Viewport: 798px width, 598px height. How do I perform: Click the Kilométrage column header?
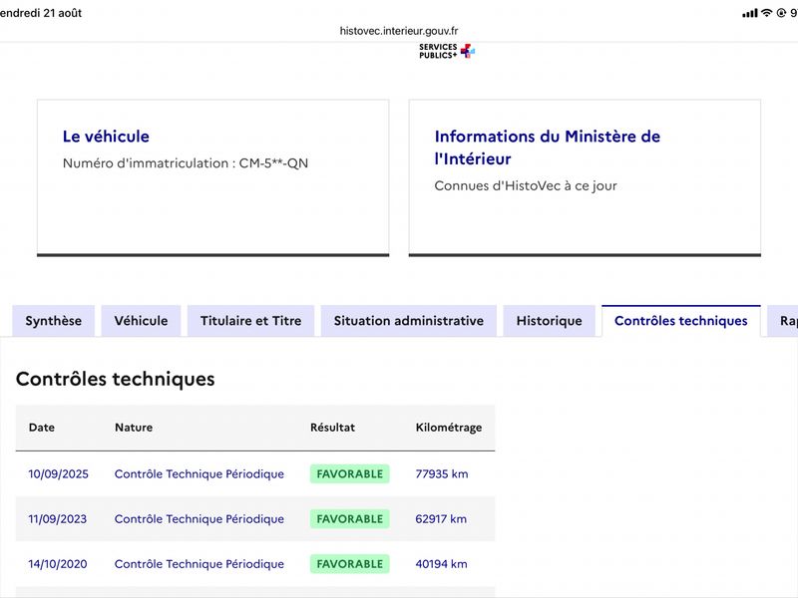point(449,428)
